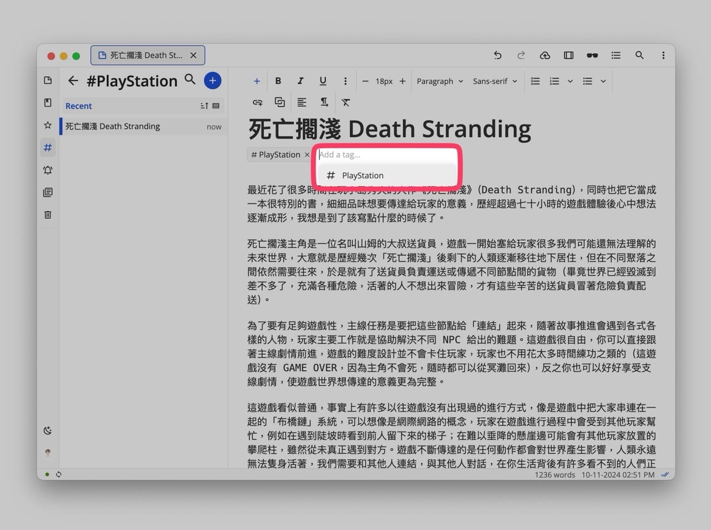Screen dimensions: 711x530
Task: Open the Trash in the sidebar
Action: pos(48,214)
